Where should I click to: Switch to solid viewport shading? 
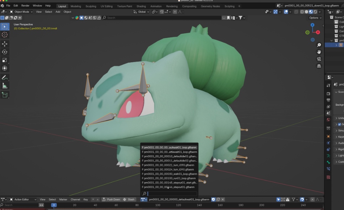(x=306, y=12)
